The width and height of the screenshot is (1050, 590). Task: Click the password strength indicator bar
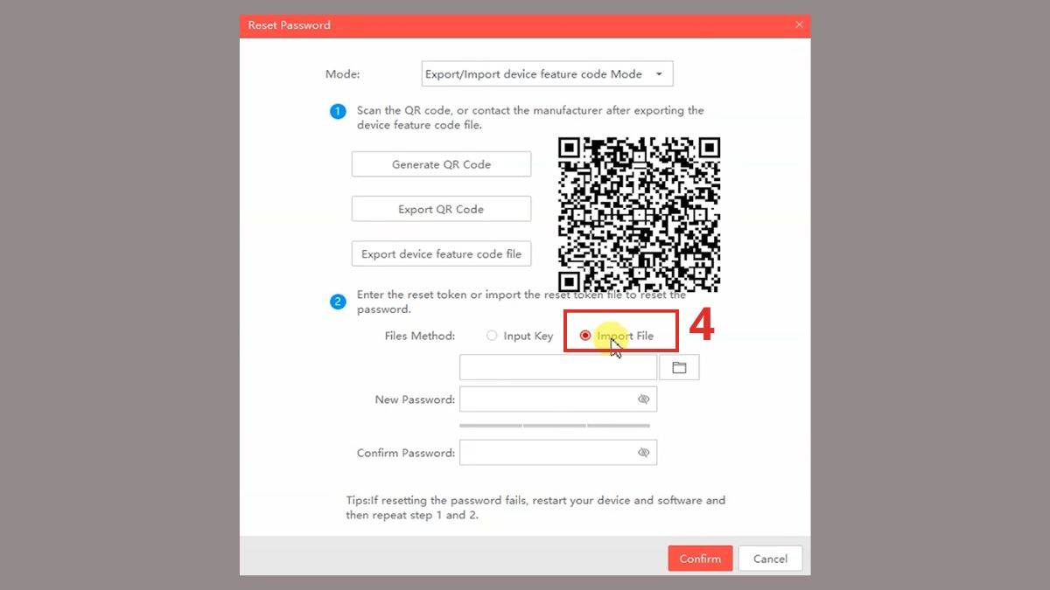(x=555, y=426)
